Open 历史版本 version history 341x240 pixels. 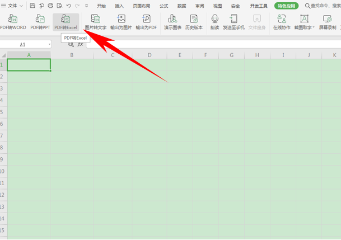tap(194, 22)
